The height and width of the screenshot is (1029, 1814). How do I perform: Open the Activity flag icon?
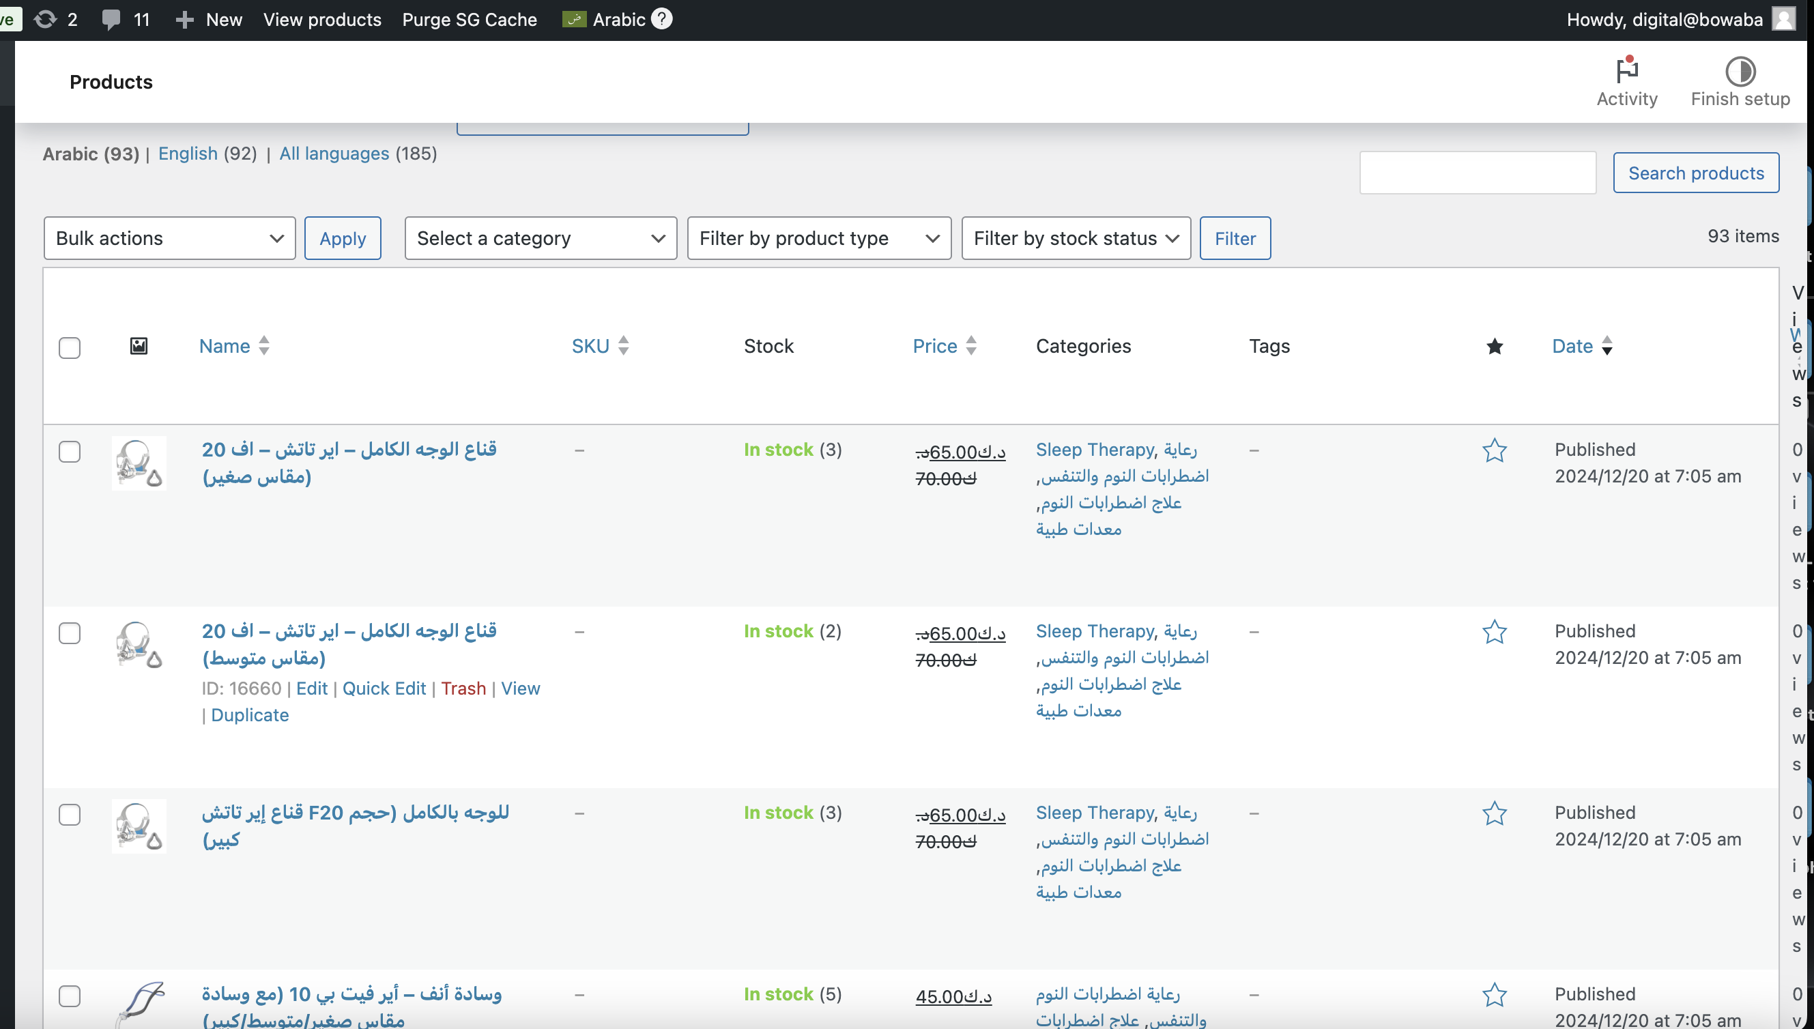(1627, 70)
